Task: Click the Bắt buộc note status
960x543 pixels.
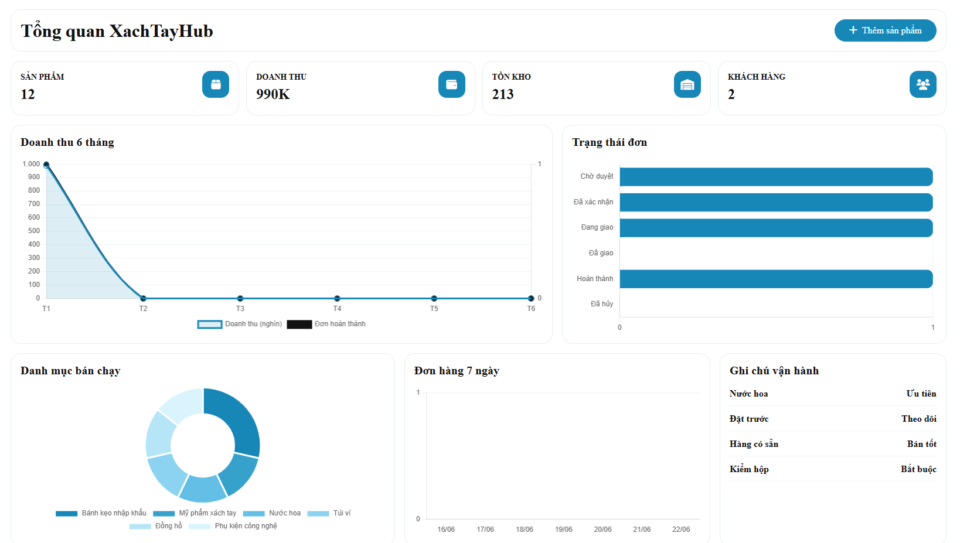Action: coord(918,469)
